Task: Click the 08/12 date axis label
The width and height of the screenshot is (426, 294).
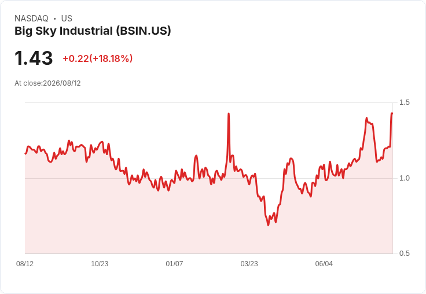Action: coord(25,263)
